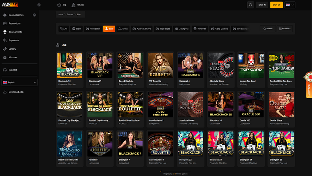Open the Absolute Black game thumbnail
The image size is (312, 176).
[221, 65]
